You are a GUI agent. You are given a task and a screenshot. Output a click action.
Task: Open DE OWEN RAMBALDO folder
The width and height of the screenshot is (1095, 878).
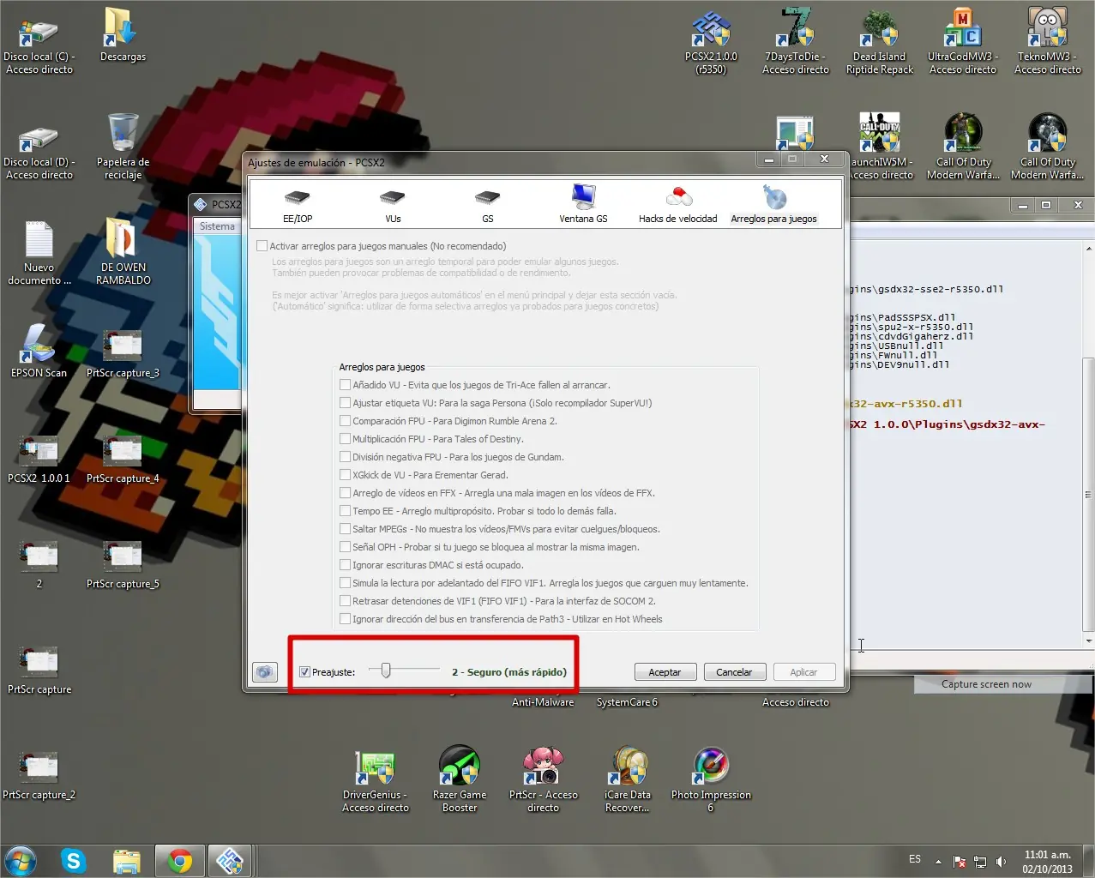(123, 251)
